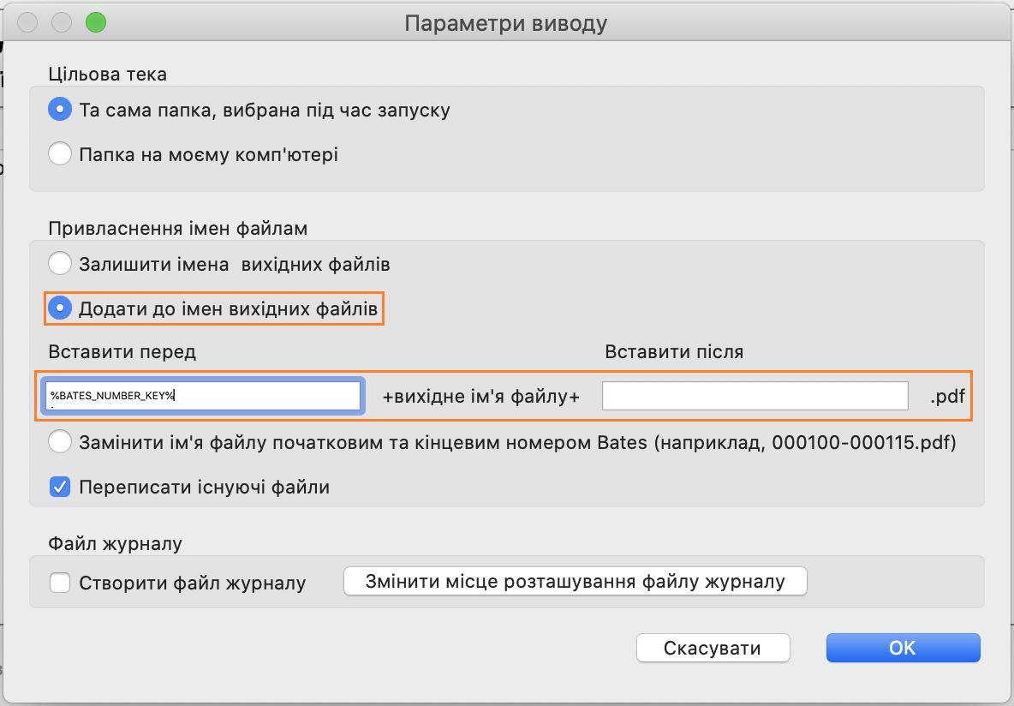This screenshot has height=706, width=1014.
Task: Click the 'Привласнення імен файлам' section heading
Action: (x=178, y=228)
